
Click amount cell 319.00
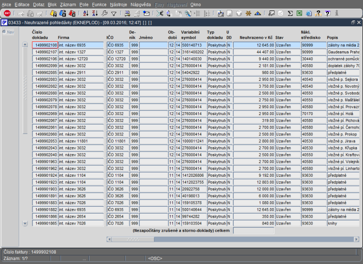[254, 120]
